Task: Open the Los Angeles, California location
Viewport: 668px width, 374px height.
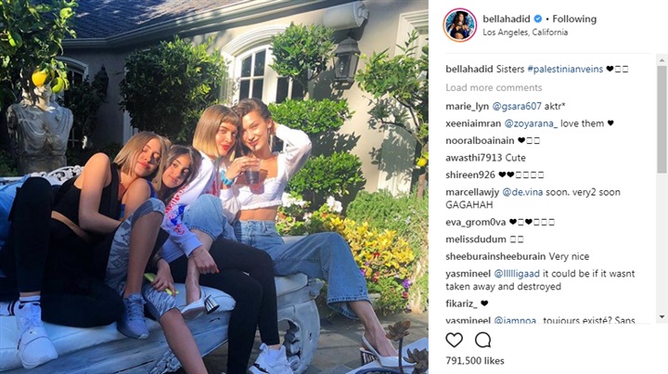Action: pyautogui.click(x=525, y=32)
